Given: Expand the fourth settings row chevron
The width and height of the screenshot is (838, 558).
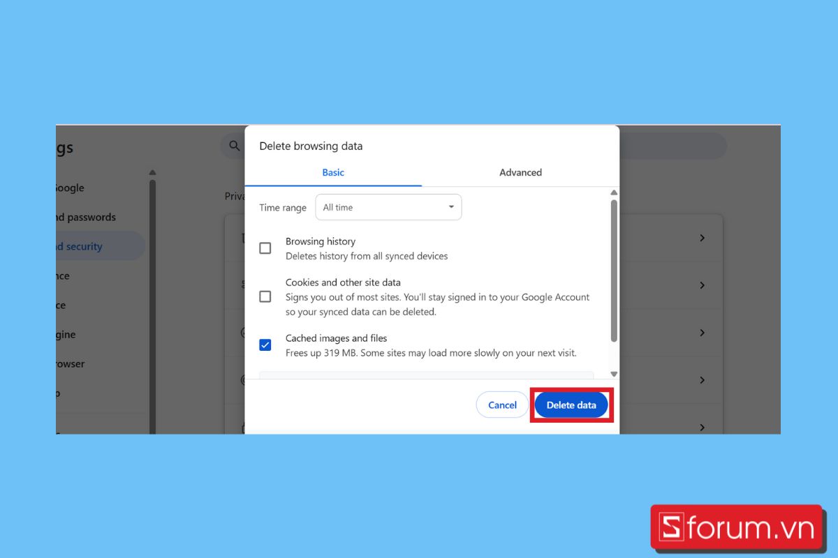Looking at the screenshot, I should coord(703,380).
